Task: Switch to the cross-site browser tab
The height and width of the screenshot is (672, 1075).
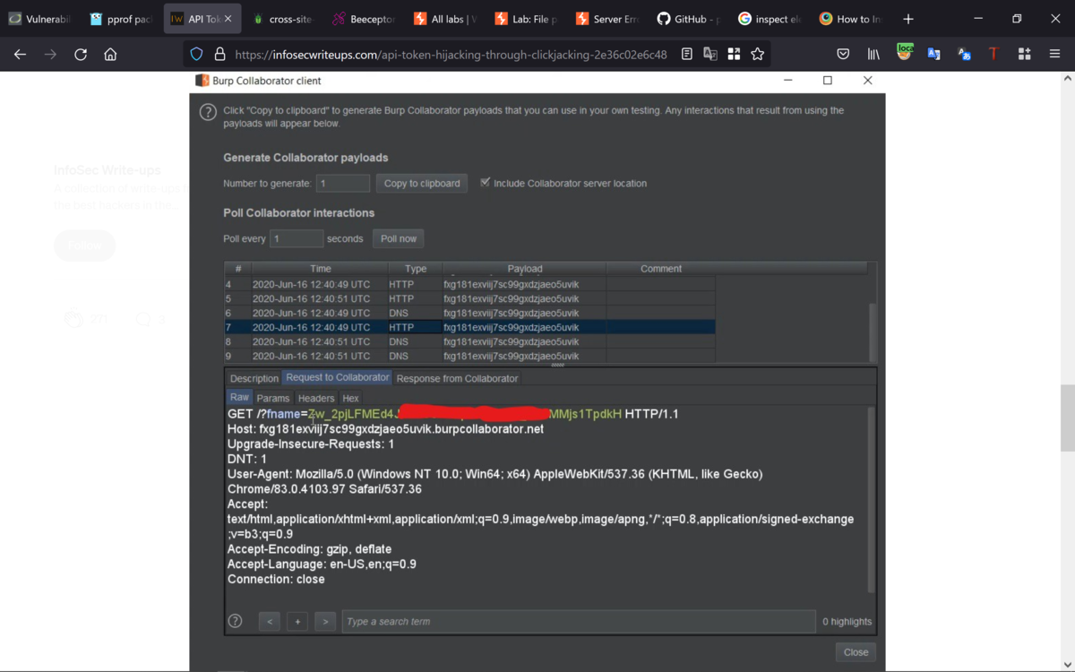Action: (x=282, y=19)
